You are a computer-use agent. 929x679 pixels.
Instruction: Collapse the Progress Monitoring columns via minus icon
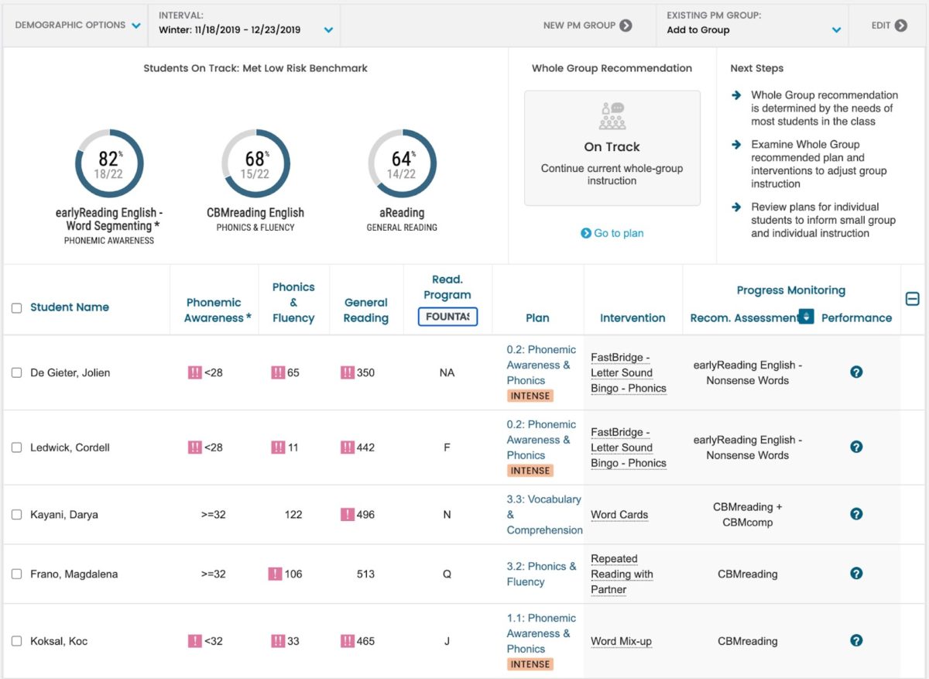point(913,297)
